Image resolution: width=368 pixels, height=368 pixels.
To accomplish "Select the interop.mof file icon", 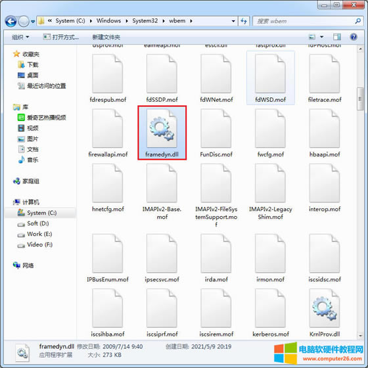I will point(325,183).
